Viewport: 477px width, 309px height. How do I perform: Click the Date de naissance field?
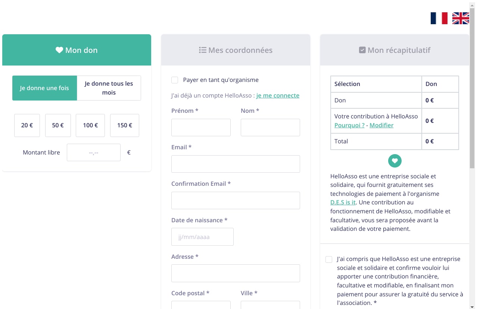[x=202, y=237]
